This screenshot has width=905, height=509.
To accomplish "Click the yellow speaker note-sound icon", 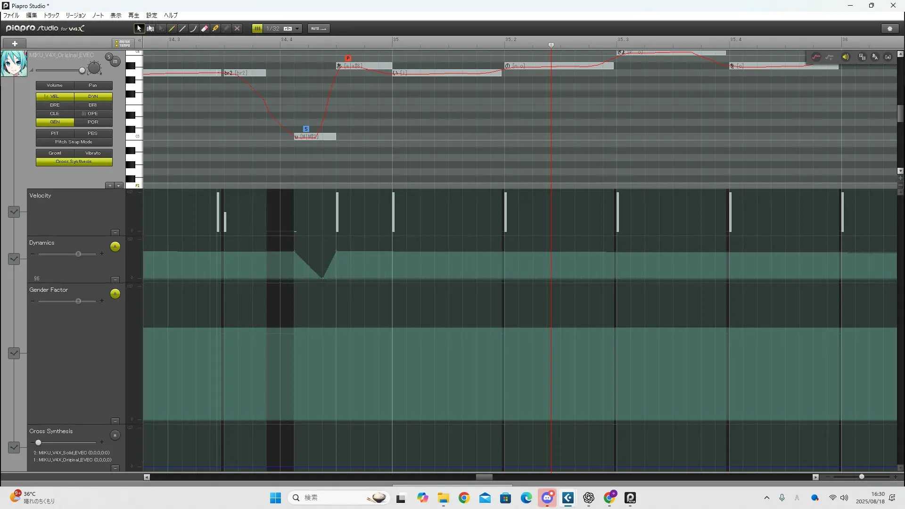I will [x=846, y=57].
